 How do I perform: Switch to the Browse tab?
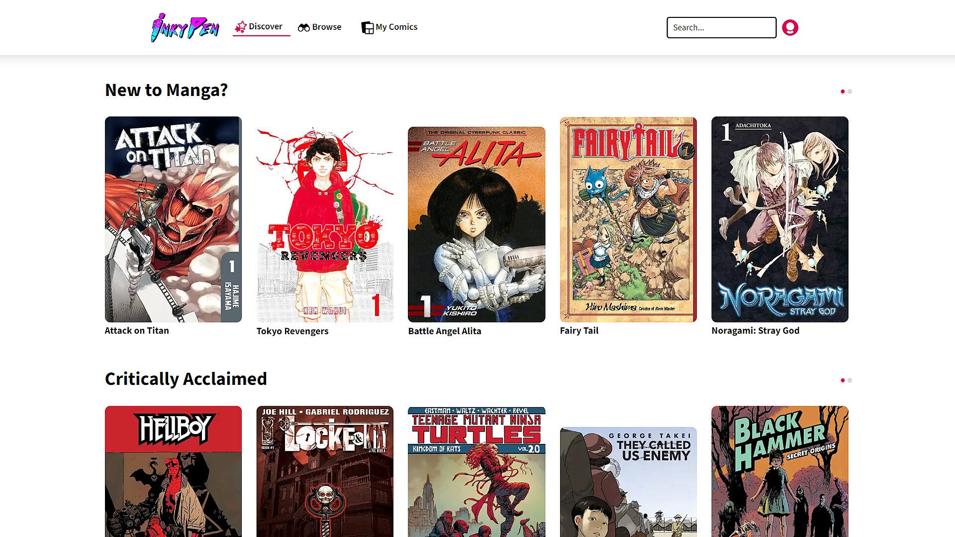click(326, 27)
